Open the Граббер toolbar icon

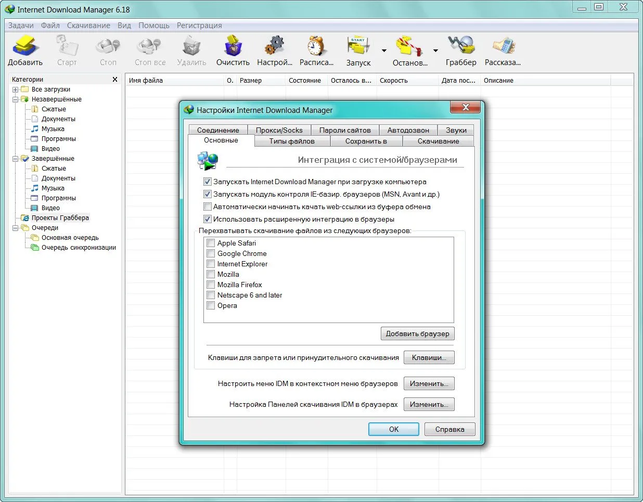click(461, 46)
